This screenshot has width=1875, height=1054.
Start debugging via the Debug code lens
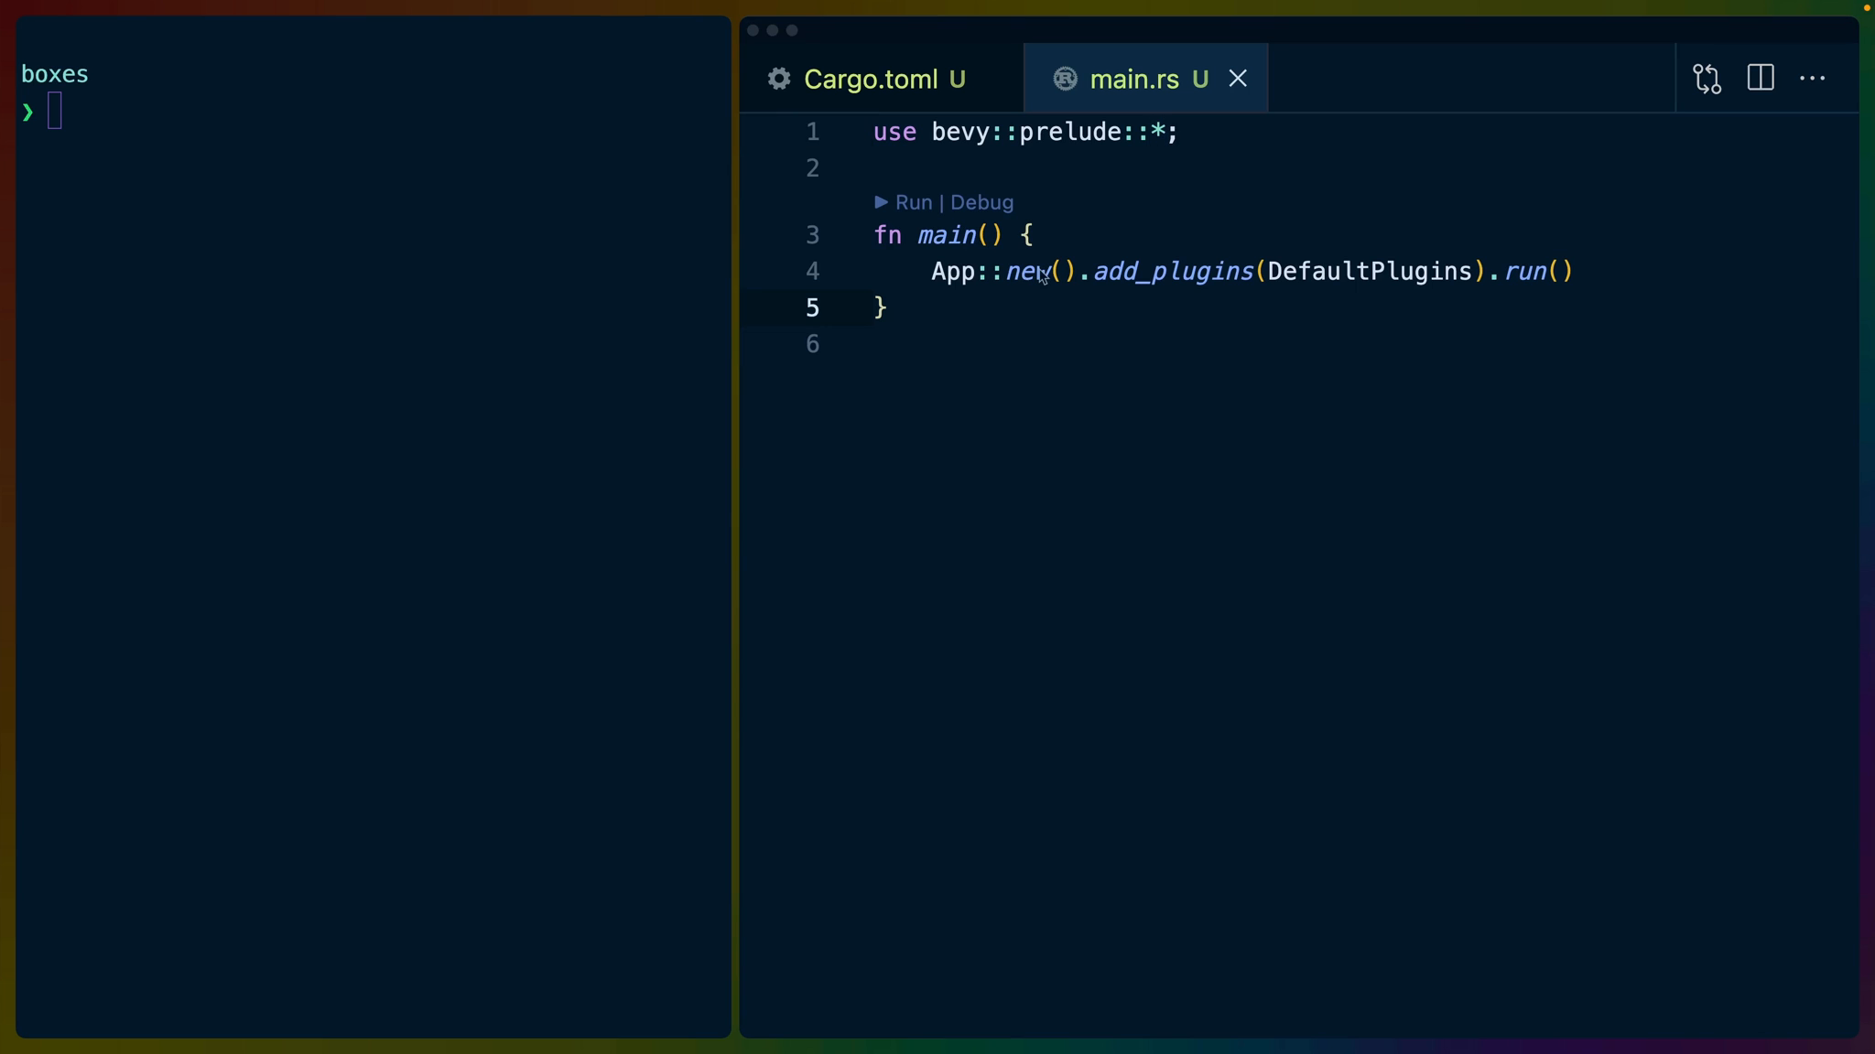coord(981,202)
